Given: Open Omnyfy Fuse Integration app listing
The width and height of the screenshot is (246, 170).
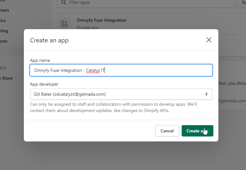Looking at the screenshot, I should click(102, 20).
